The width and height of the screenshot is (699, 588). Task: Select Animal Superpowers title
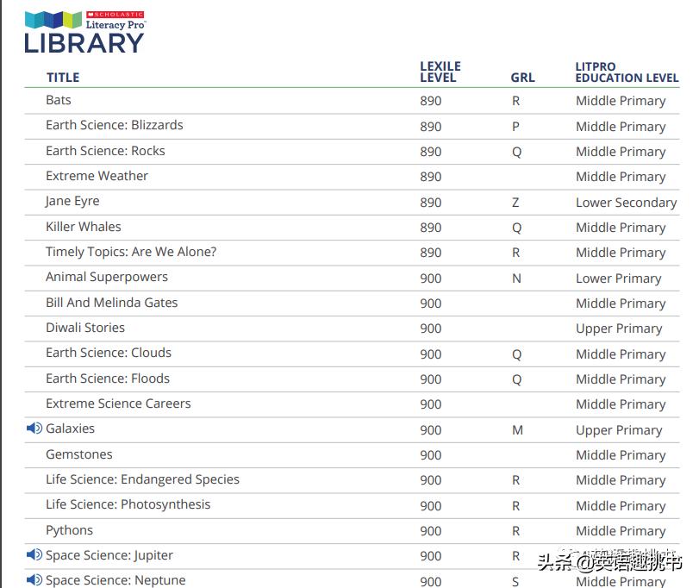pyautogui.click(x=107, y=277)
